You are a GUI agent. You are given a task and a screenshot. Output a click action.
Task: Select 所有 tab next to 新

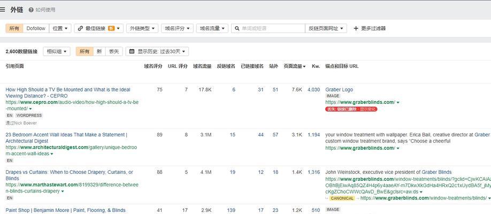click(85, 51)
